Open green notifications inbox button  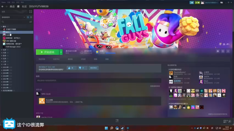[x=197, y=3]
